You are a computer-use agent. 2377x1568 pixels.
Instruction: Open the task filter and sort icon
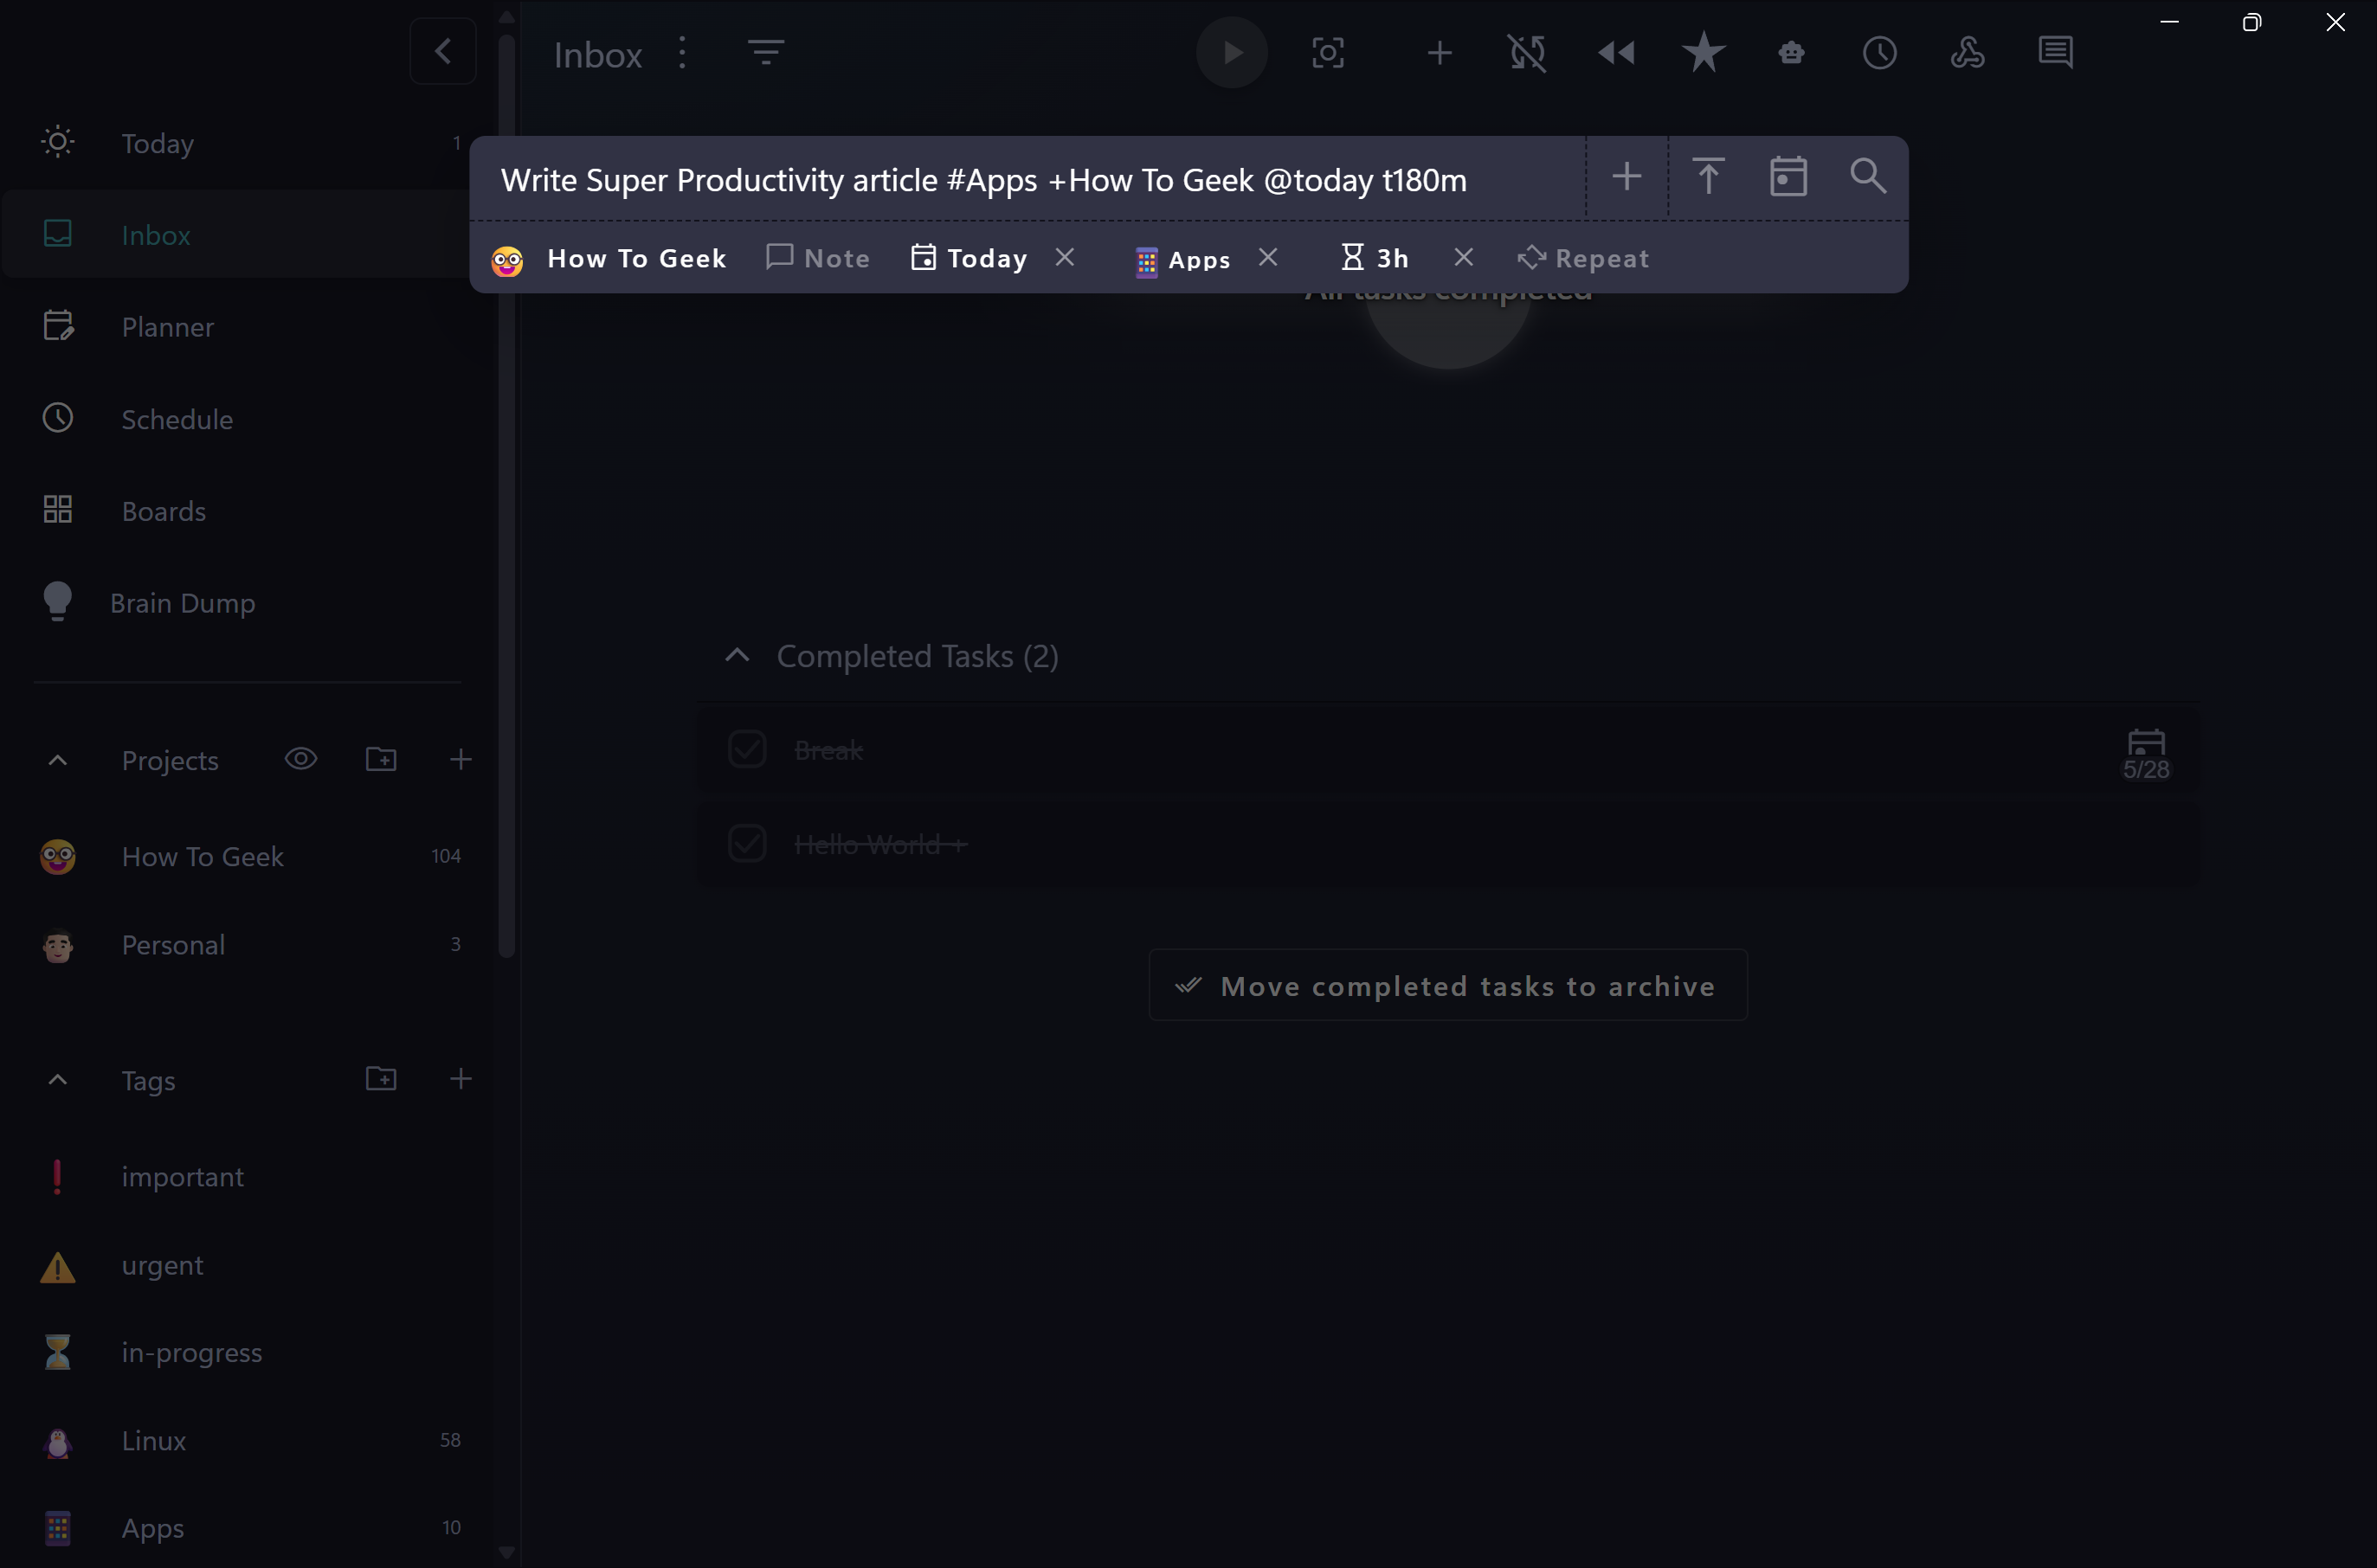point(765,52)
